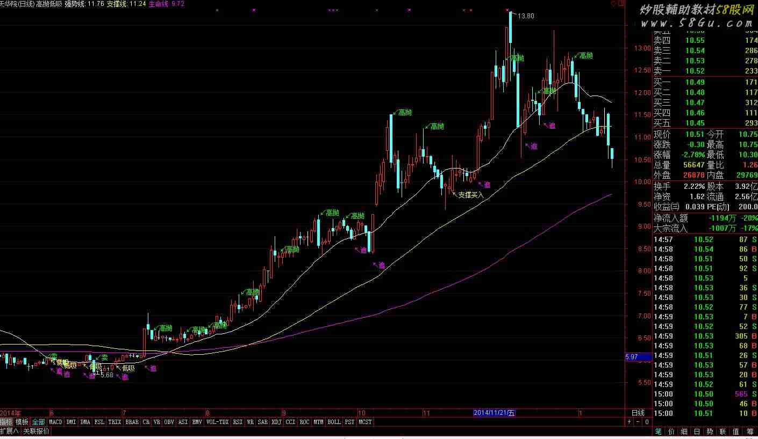758x439 pixels.
Task: Switch to the 指标 tab
Action: point(6,422)
